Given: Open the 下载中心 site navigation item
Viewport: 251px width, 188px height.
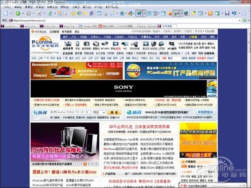Looking at the screenshot, I should coord(146,37).
